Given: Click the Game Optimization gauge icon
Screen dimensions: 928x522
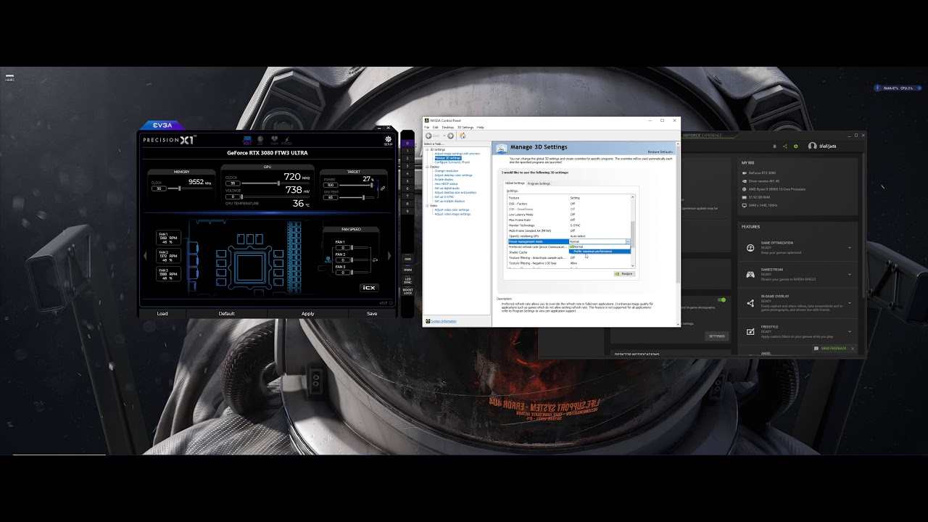Looking at the screenshot, I should click(750, 248).
